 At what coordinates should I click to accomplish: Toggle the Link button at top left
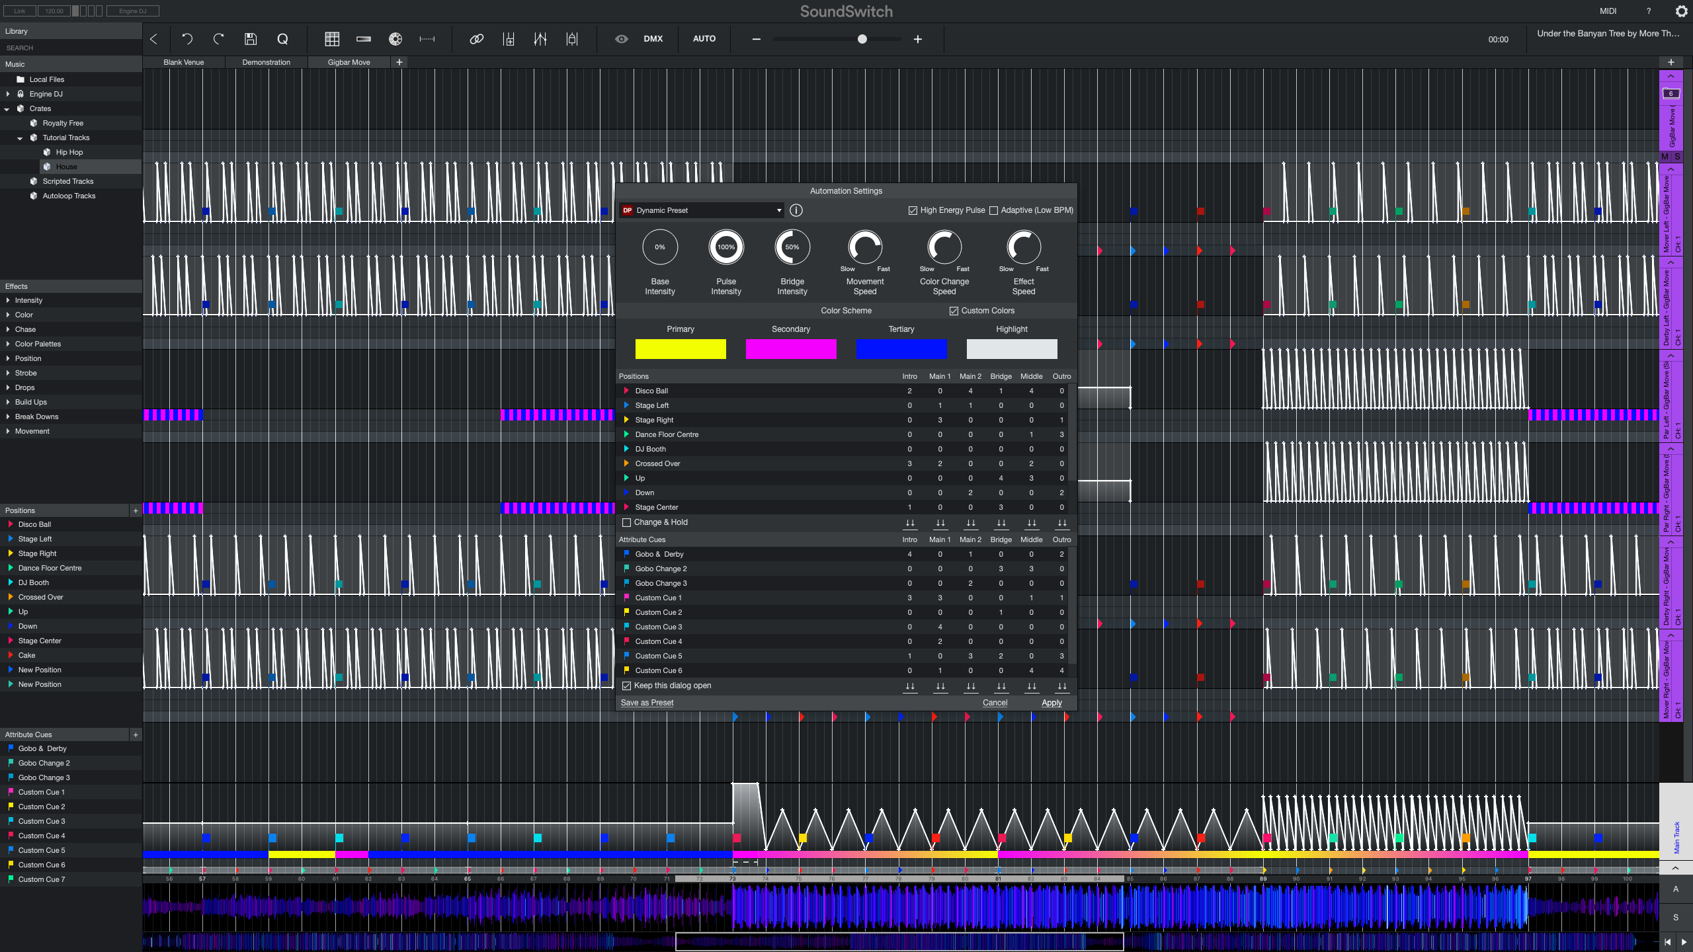[x=20, y=11]
